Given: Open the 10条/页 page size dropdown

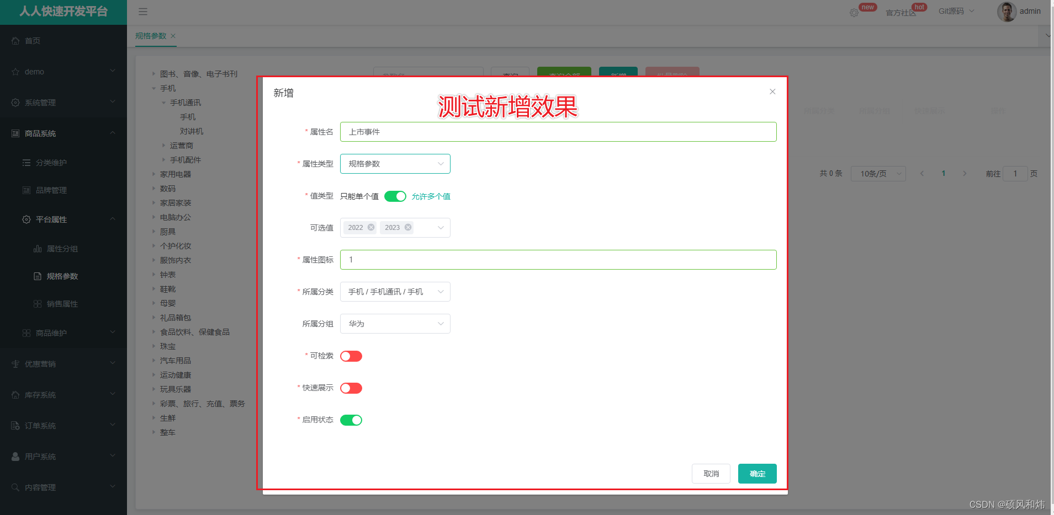Looking at the screenshot, I should (878, 174).
